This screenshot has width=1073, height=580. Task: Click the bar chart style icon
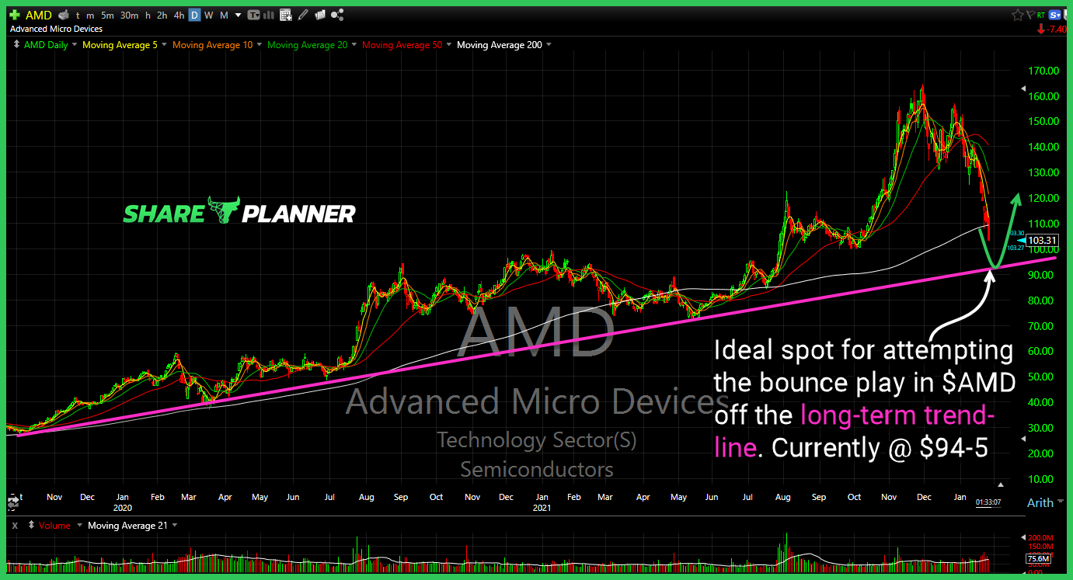[x=270, y=15]
